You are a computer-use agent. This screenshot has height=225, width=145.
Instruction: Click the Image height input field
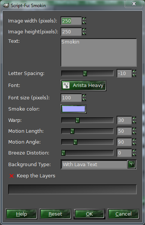pyautogui.click(x=71, y=32)
